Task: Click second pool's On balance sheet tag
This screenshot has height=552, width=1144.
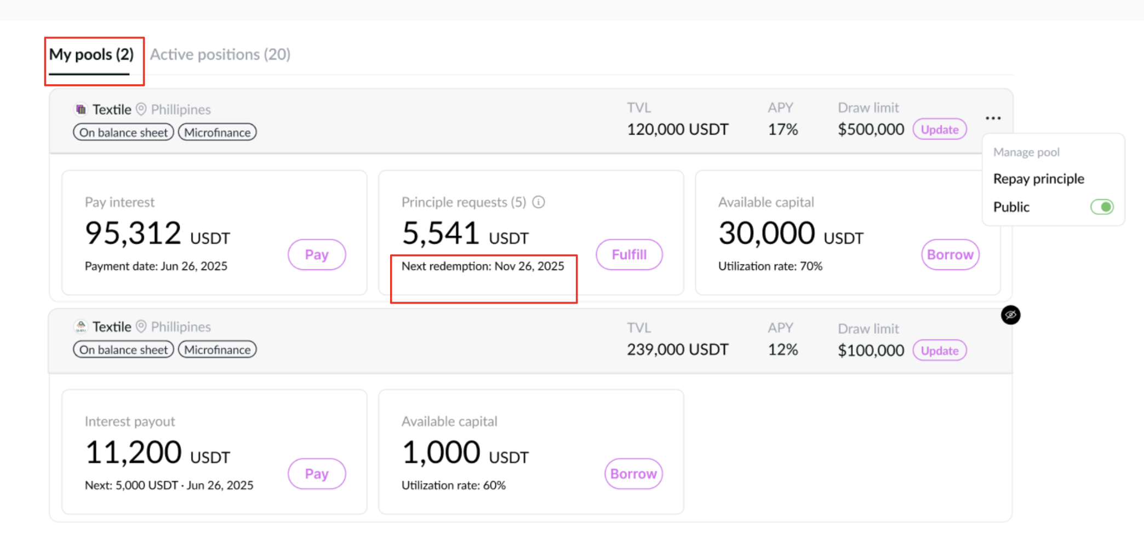Action: (x=124, y=350)
